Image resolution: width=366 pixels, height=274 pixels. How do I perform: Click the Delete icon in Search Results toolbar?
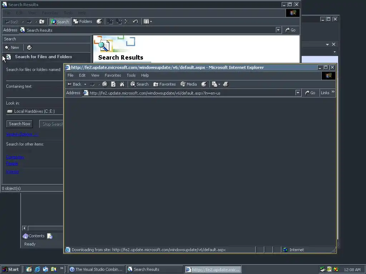click(127, 22)
